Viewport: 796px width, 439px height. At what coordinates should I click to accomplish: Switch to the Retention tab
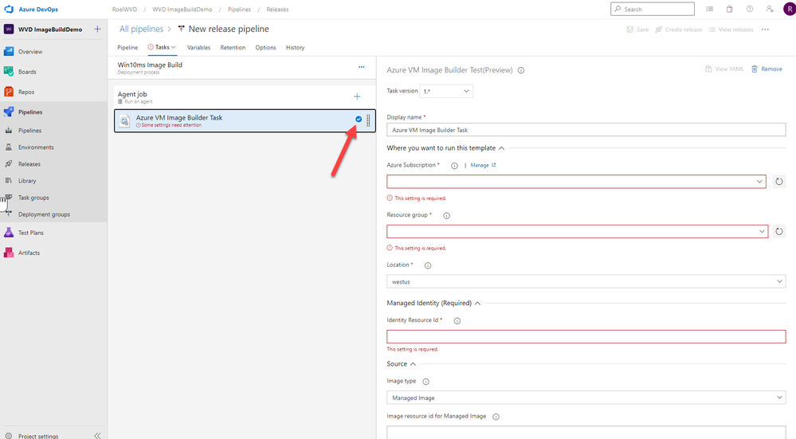tap(233, 47)
